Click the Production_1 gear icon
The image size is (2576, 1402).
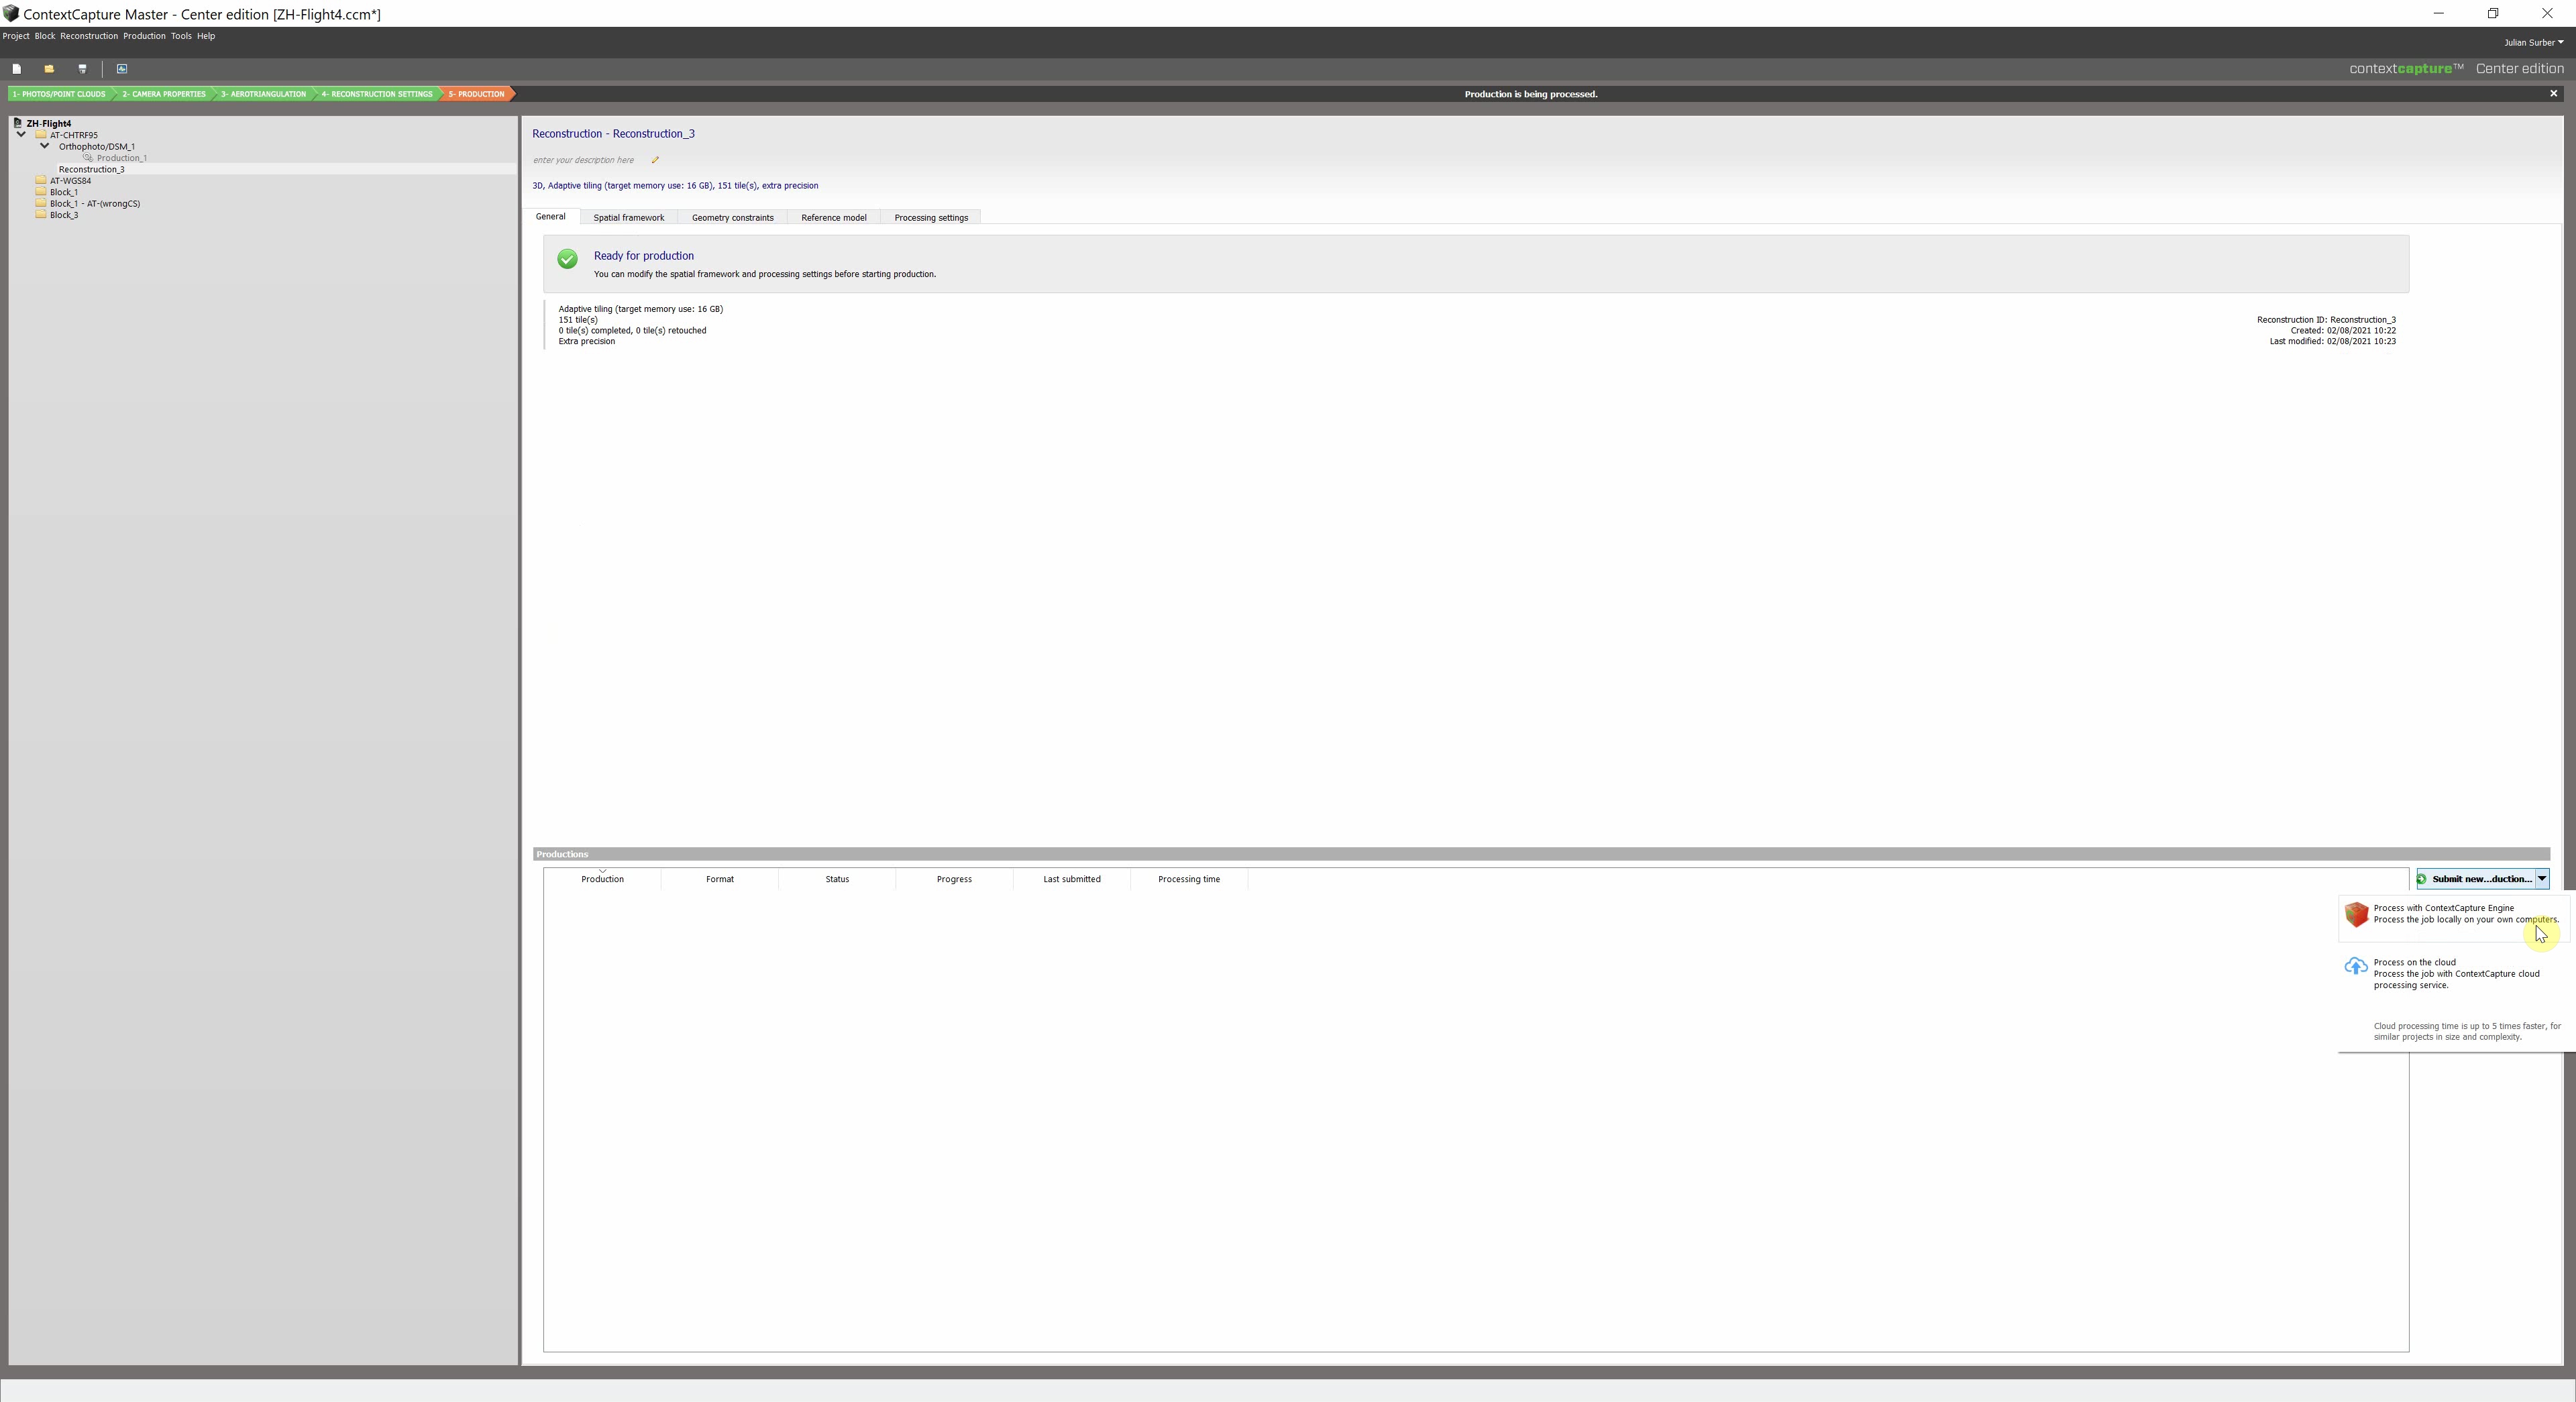point(88,158)
